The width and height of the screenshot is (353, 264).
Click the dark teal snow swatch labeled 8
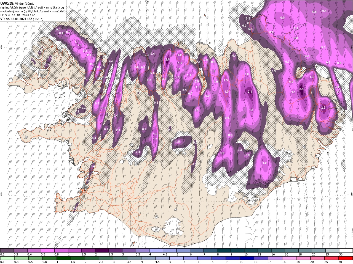coord(224,251)
